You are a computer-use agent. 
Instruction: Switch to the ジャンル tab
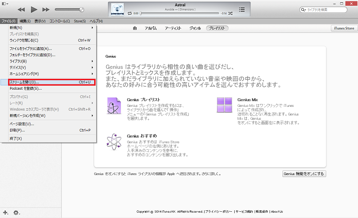click(195, 28)
